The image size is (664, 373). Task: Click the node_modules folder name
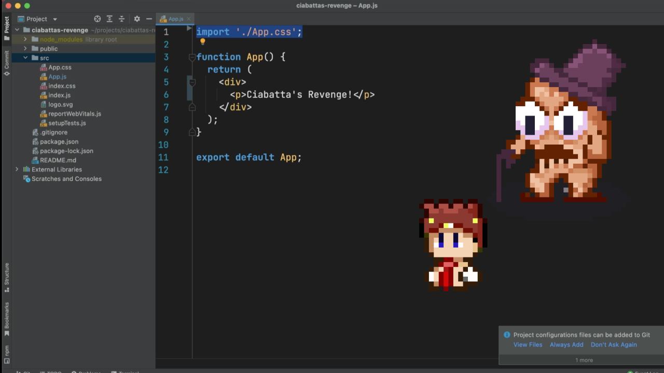(x=61, y=39)
